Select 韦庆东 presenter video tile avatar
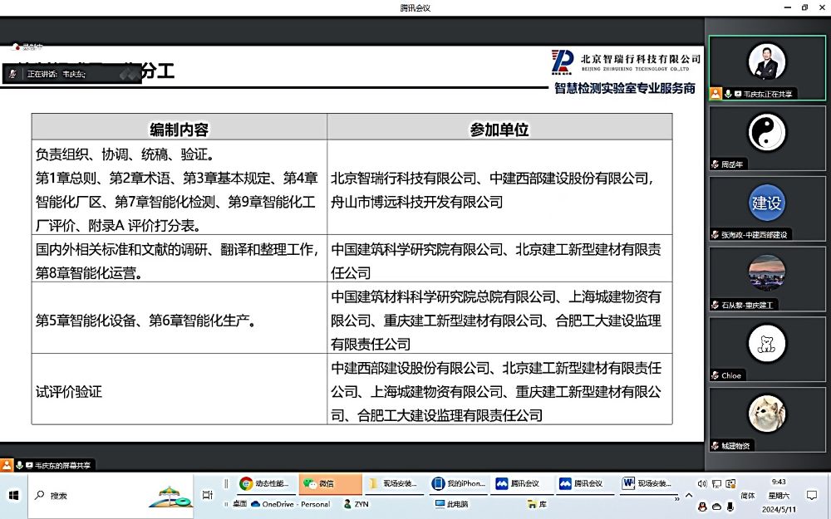This screenshot has width=831, height=519. [x=766, y=62]
